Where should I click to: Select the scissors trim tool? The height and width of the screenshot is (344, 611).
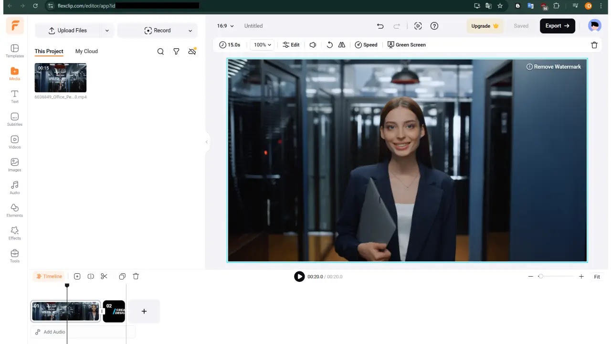point(104,276)
